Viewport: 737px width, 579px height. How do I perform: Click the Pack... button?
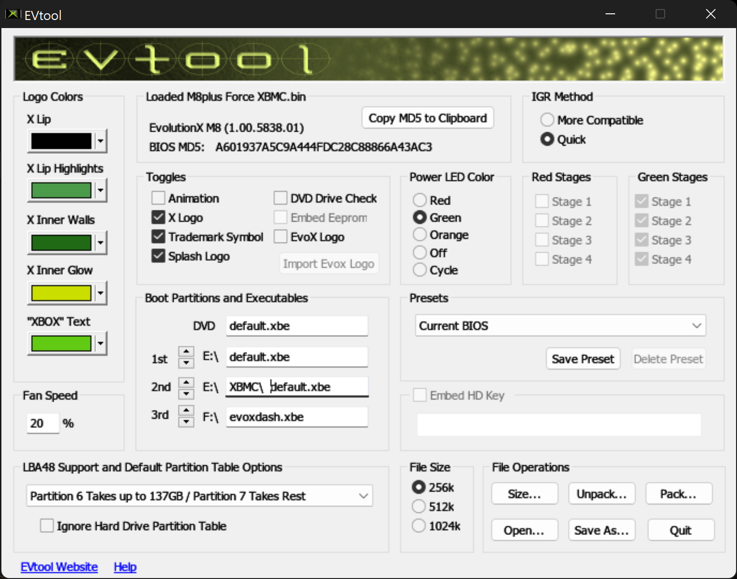click(x=679, y=494)
